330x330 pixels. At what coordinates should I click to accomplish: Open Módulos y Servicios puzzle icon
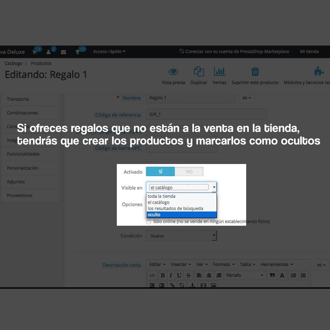[x=319, y=71]
